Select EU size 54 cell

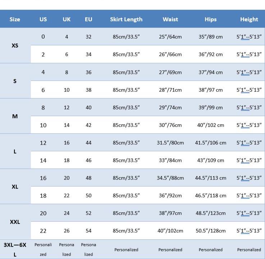(88, 231)
